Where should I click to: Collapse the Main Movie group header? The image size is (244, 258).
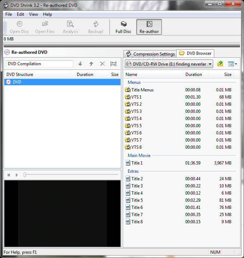(139, 156)
